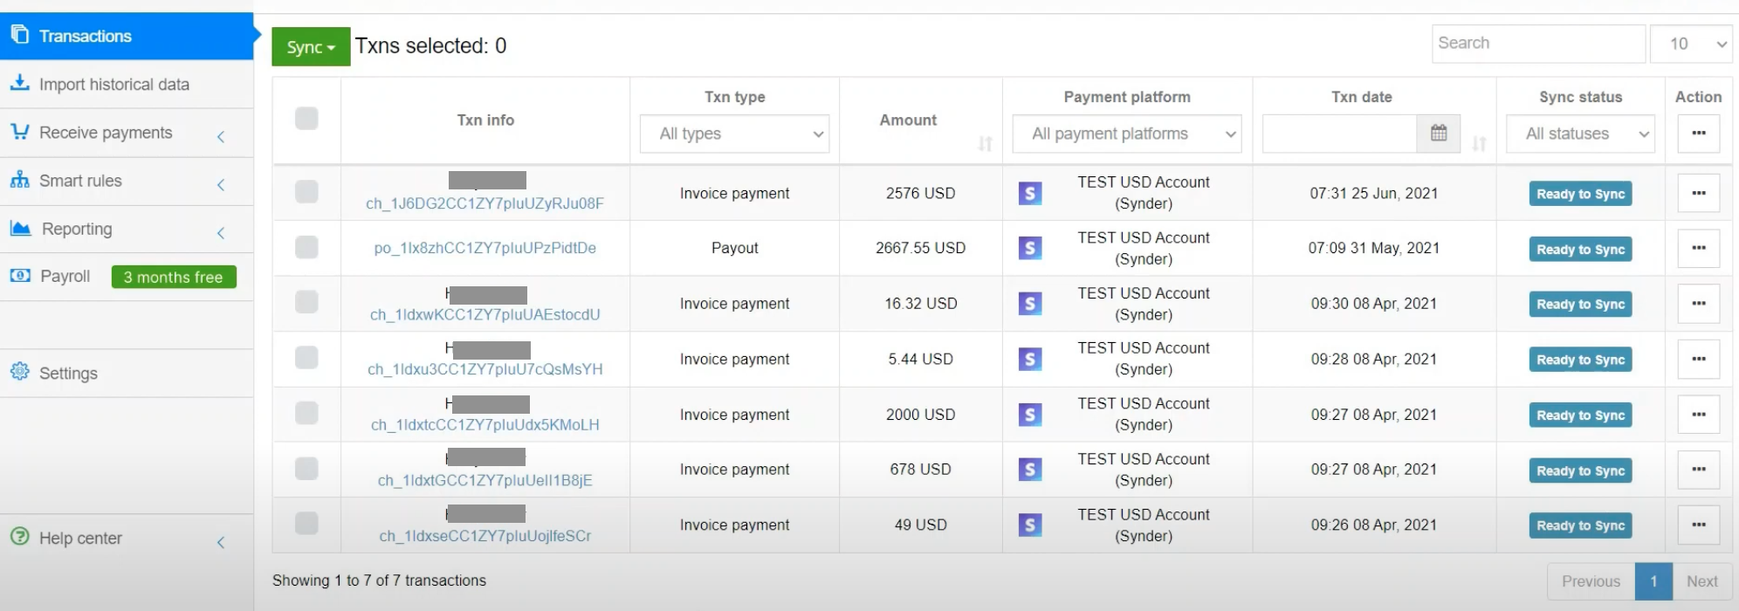Open action menu for the 2000 USD transaction

1699,415
